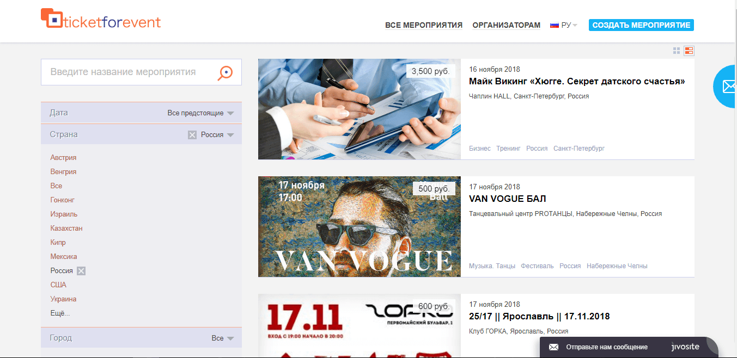This screenshot has height=358, width=737.
Task: Show more countries via Ещё...
Action: pos(60,313)
